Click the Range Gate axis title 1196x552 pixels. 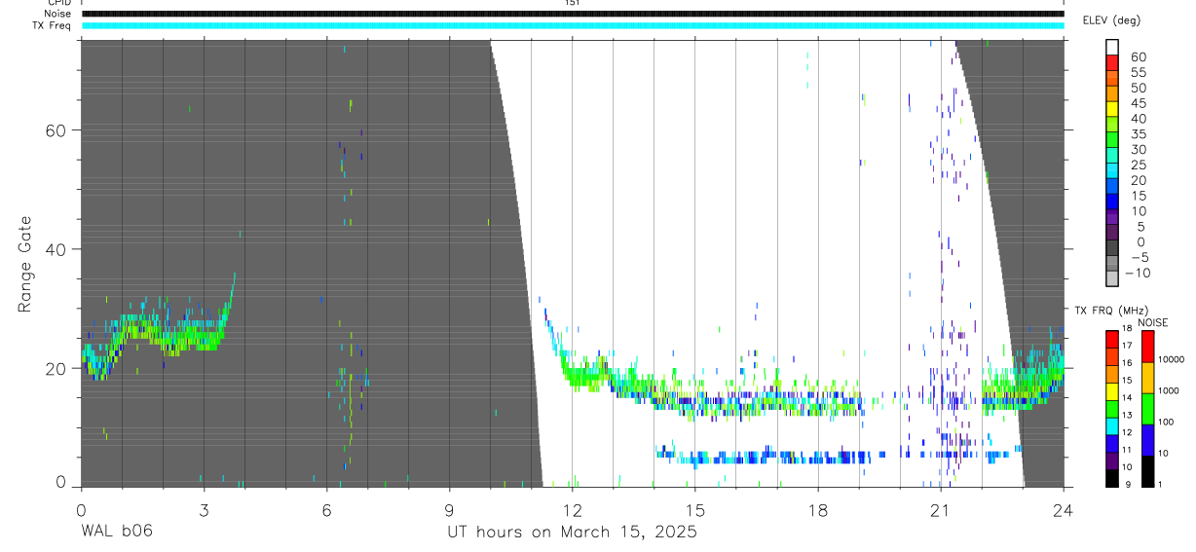pos(25,263)
